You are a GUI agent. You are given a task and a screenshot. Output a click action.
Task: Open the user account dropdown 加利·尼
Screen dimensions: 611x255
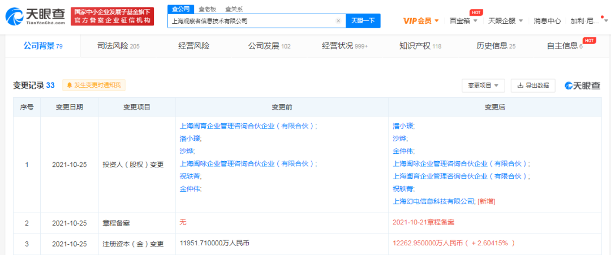coord(587,21)
